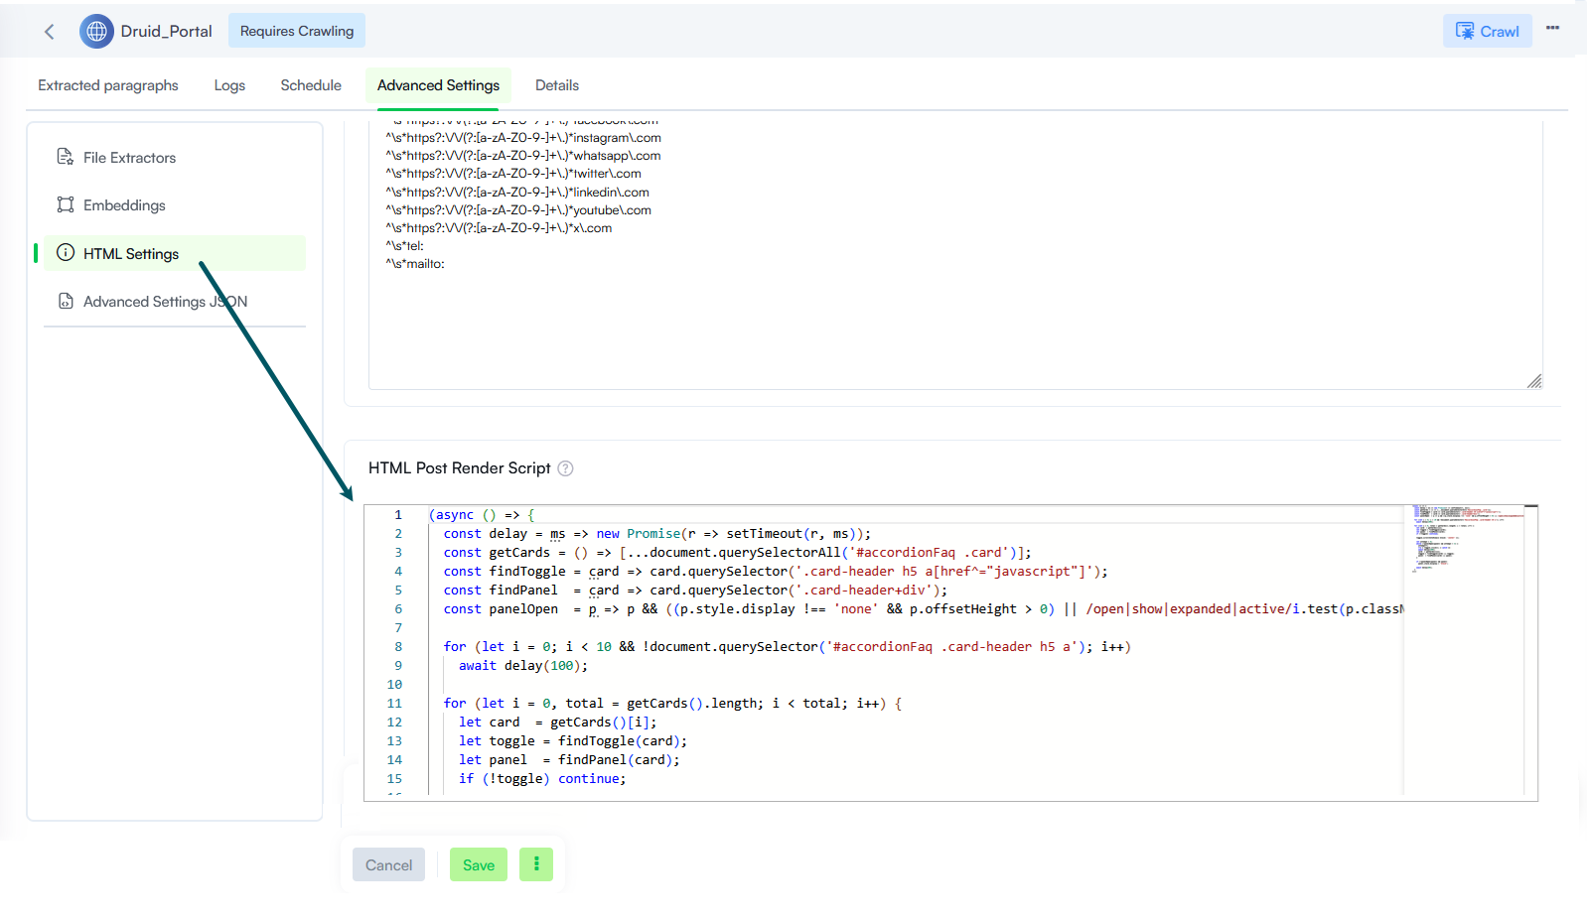Viewport: 1587px width, 921px height.
Task: Click the whatsapp\.com regex pattern line
Action: coord(523,156)
